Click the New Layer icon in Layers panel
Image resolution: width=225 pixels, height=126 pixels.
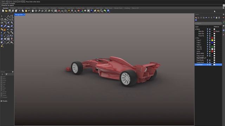click(x=196, y=18)
